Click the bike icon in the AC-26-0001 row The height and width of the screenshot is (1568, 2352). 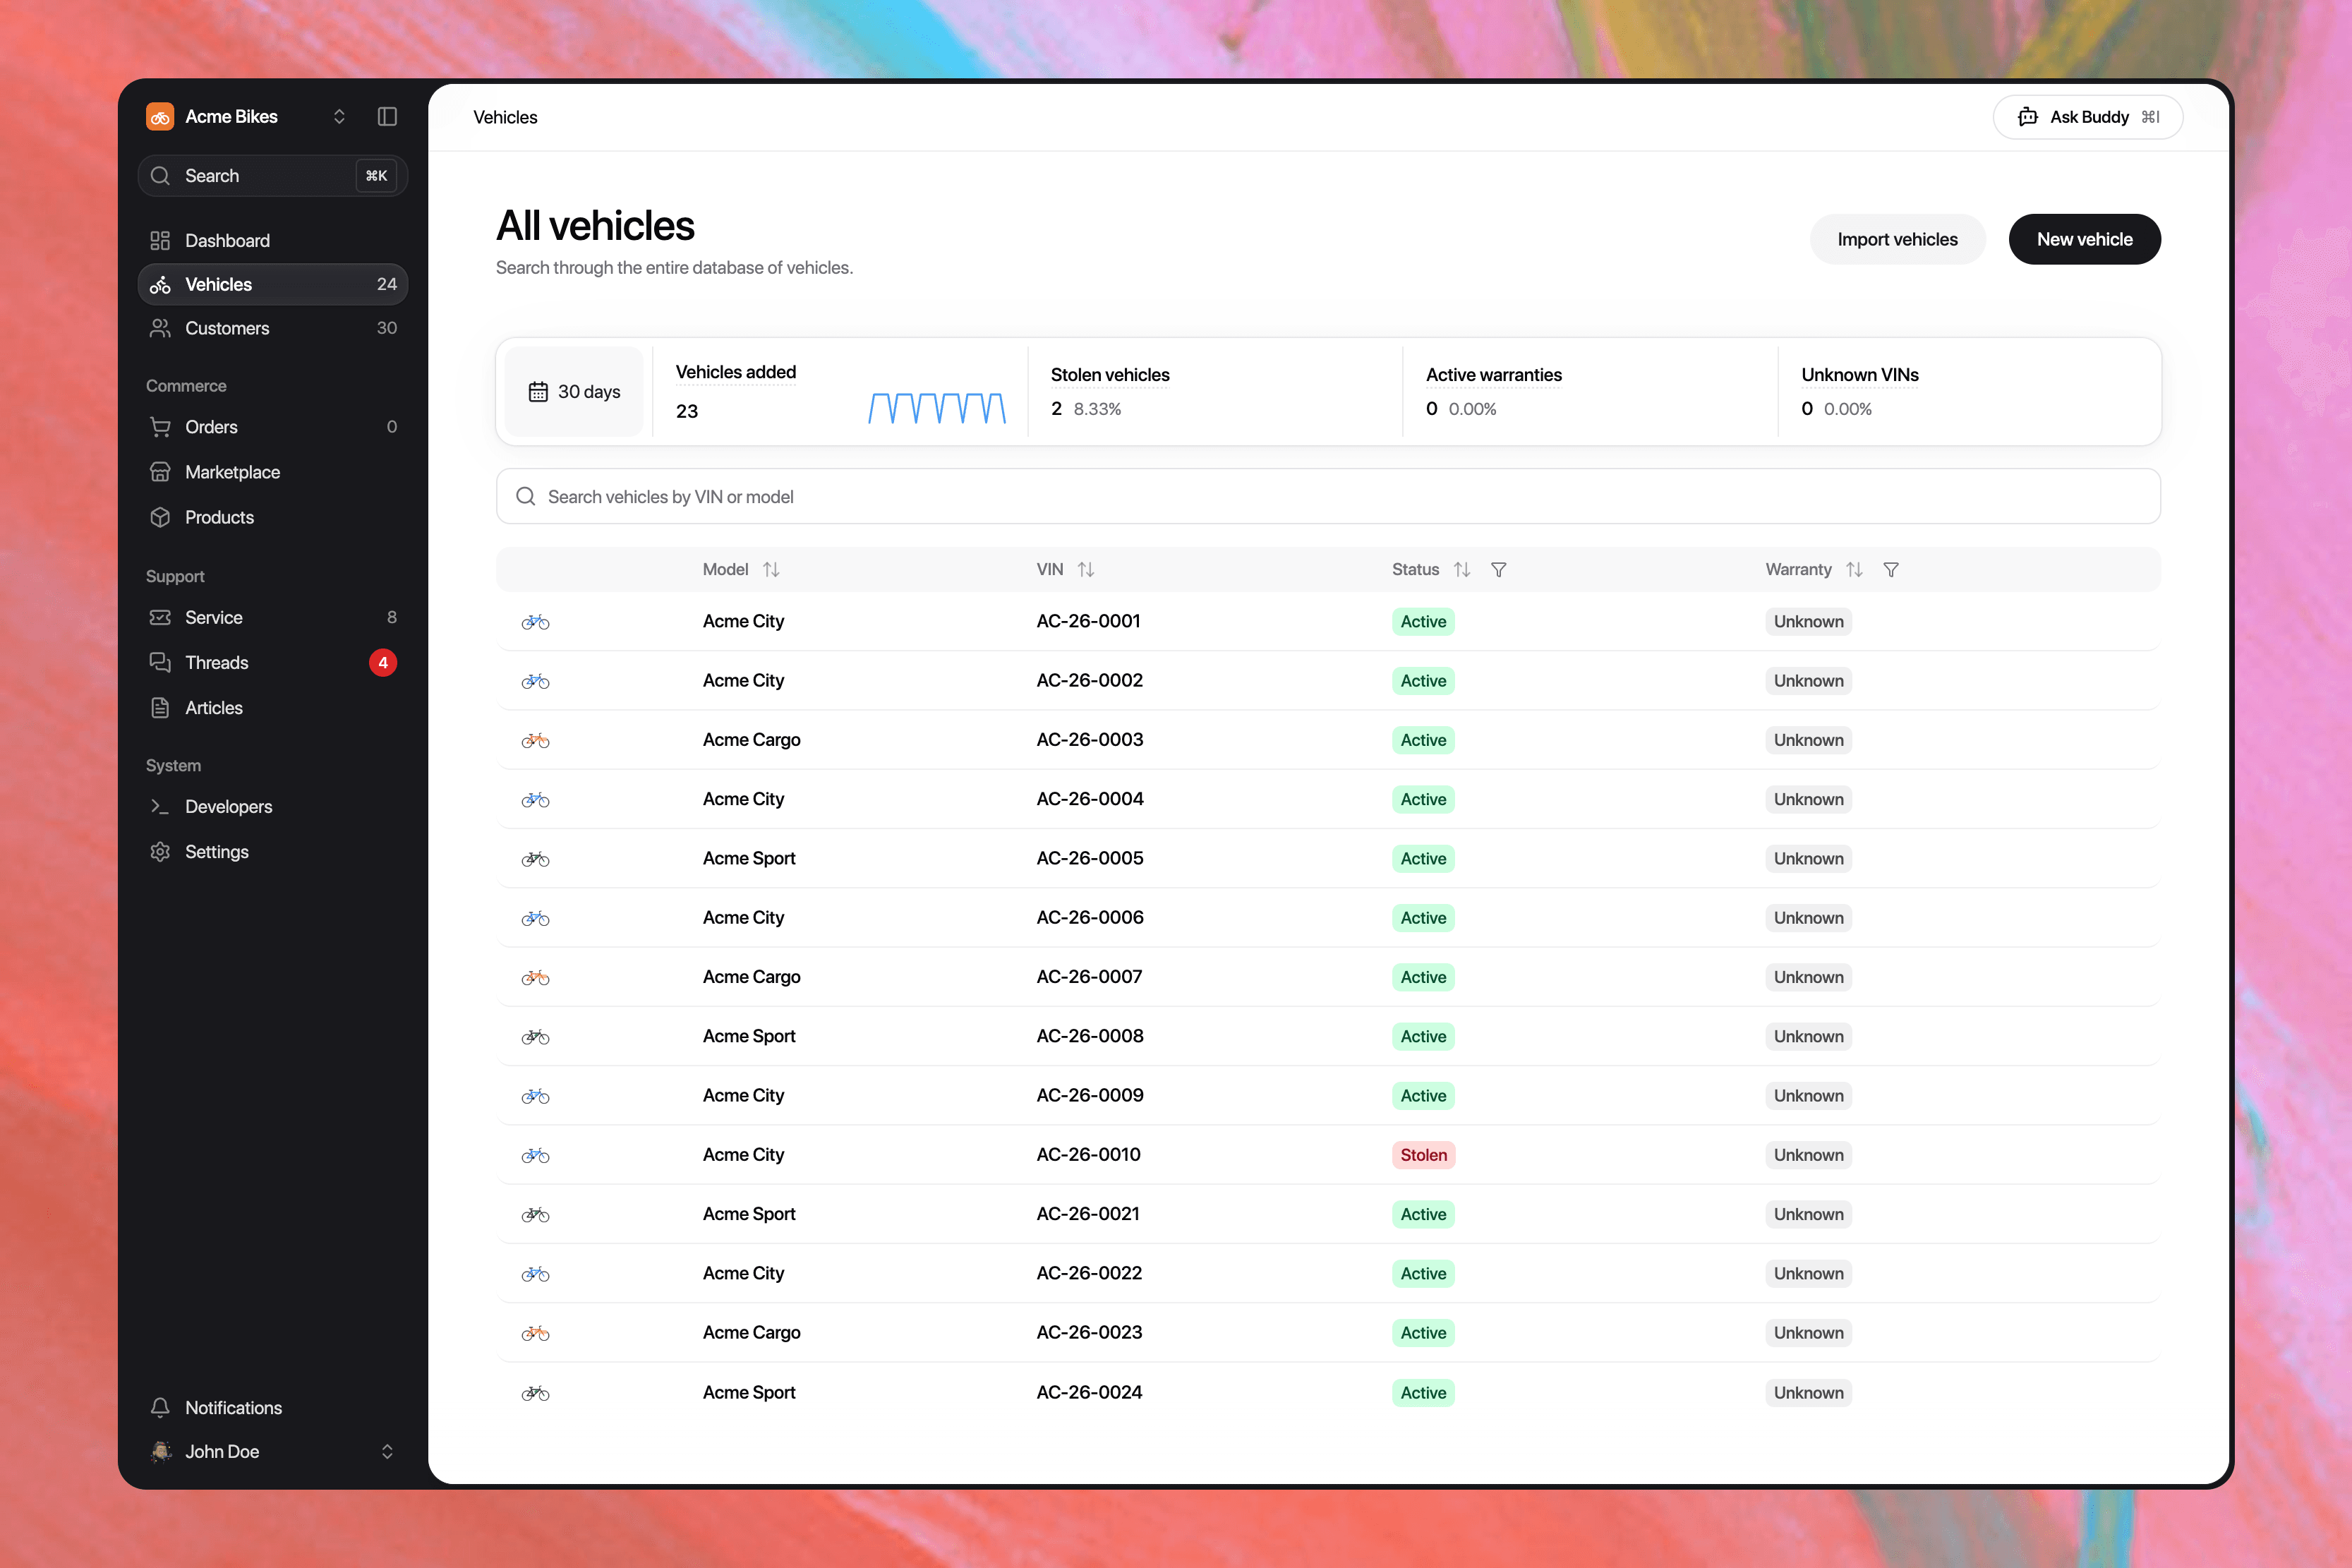535,622
